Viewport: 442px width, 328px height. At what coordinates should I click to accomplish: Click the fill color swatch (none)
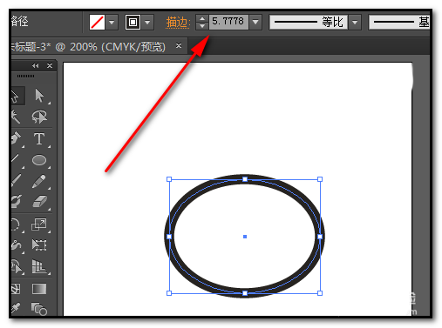[x=97, y=22]
